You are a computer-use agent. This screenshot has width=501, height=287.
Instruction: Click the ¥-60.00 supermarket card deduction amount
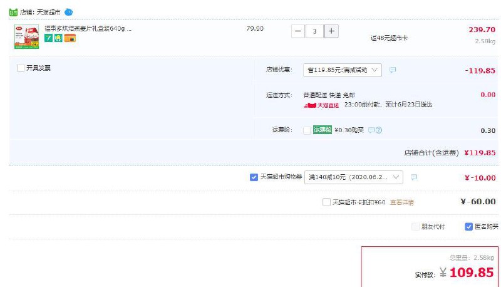[478, 202]
